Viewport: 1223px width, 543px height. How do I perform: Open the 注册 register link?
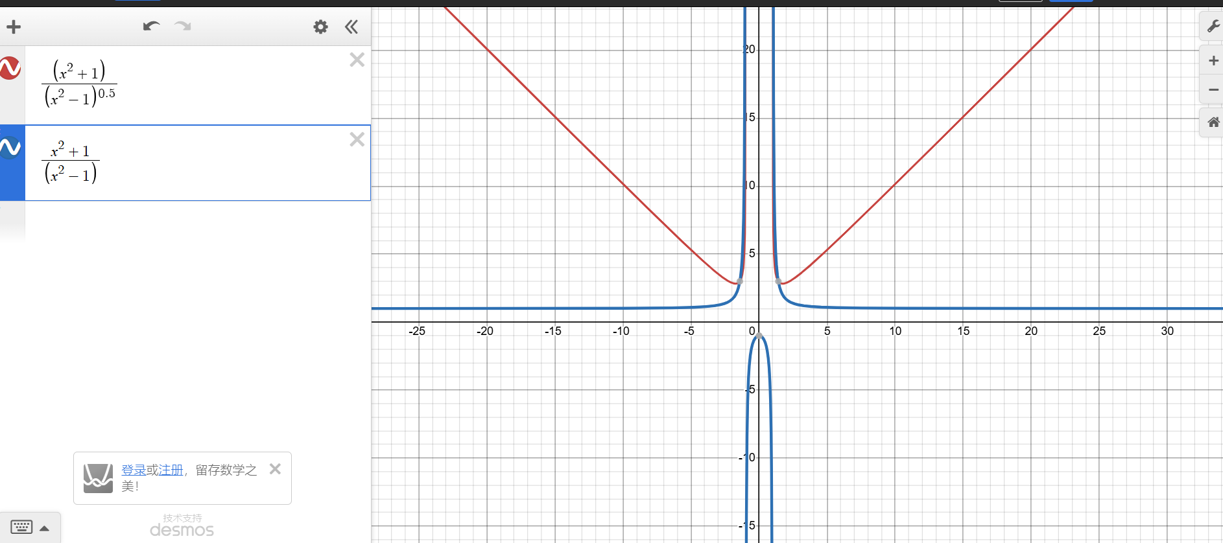pyautogui.click(x=171, y=470)
